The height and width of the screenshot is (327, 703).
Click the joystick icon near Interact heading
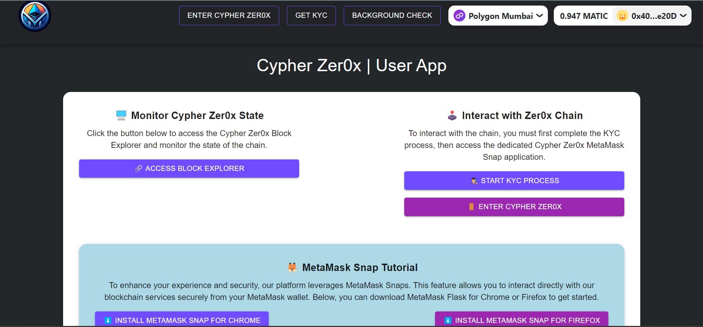point(452,115)
